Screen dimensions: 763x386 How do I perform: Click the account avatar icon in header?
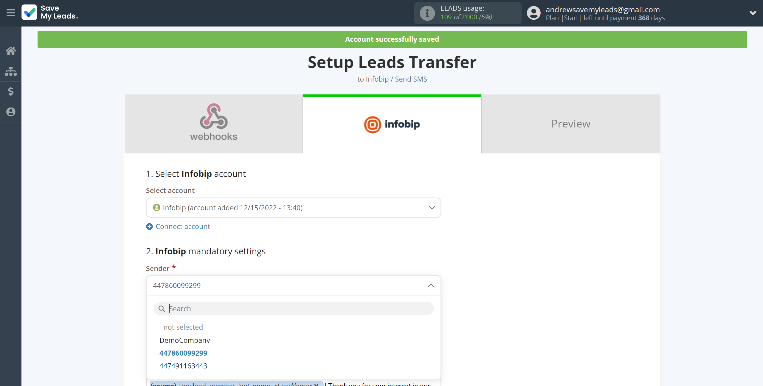tap(534, 13)
